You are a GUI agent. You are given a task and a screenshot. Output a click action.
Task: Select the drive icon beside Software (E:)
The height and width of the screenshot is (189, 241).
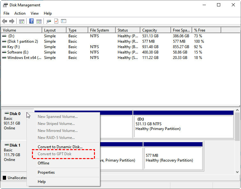click(4, 52)
